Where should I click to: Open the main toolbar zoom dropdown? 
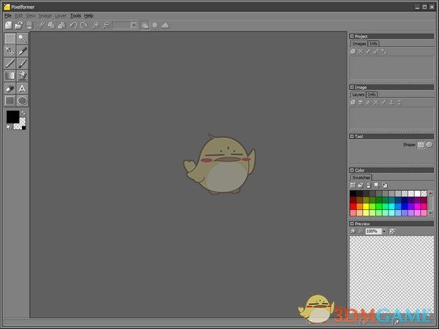tap(134, 26)
